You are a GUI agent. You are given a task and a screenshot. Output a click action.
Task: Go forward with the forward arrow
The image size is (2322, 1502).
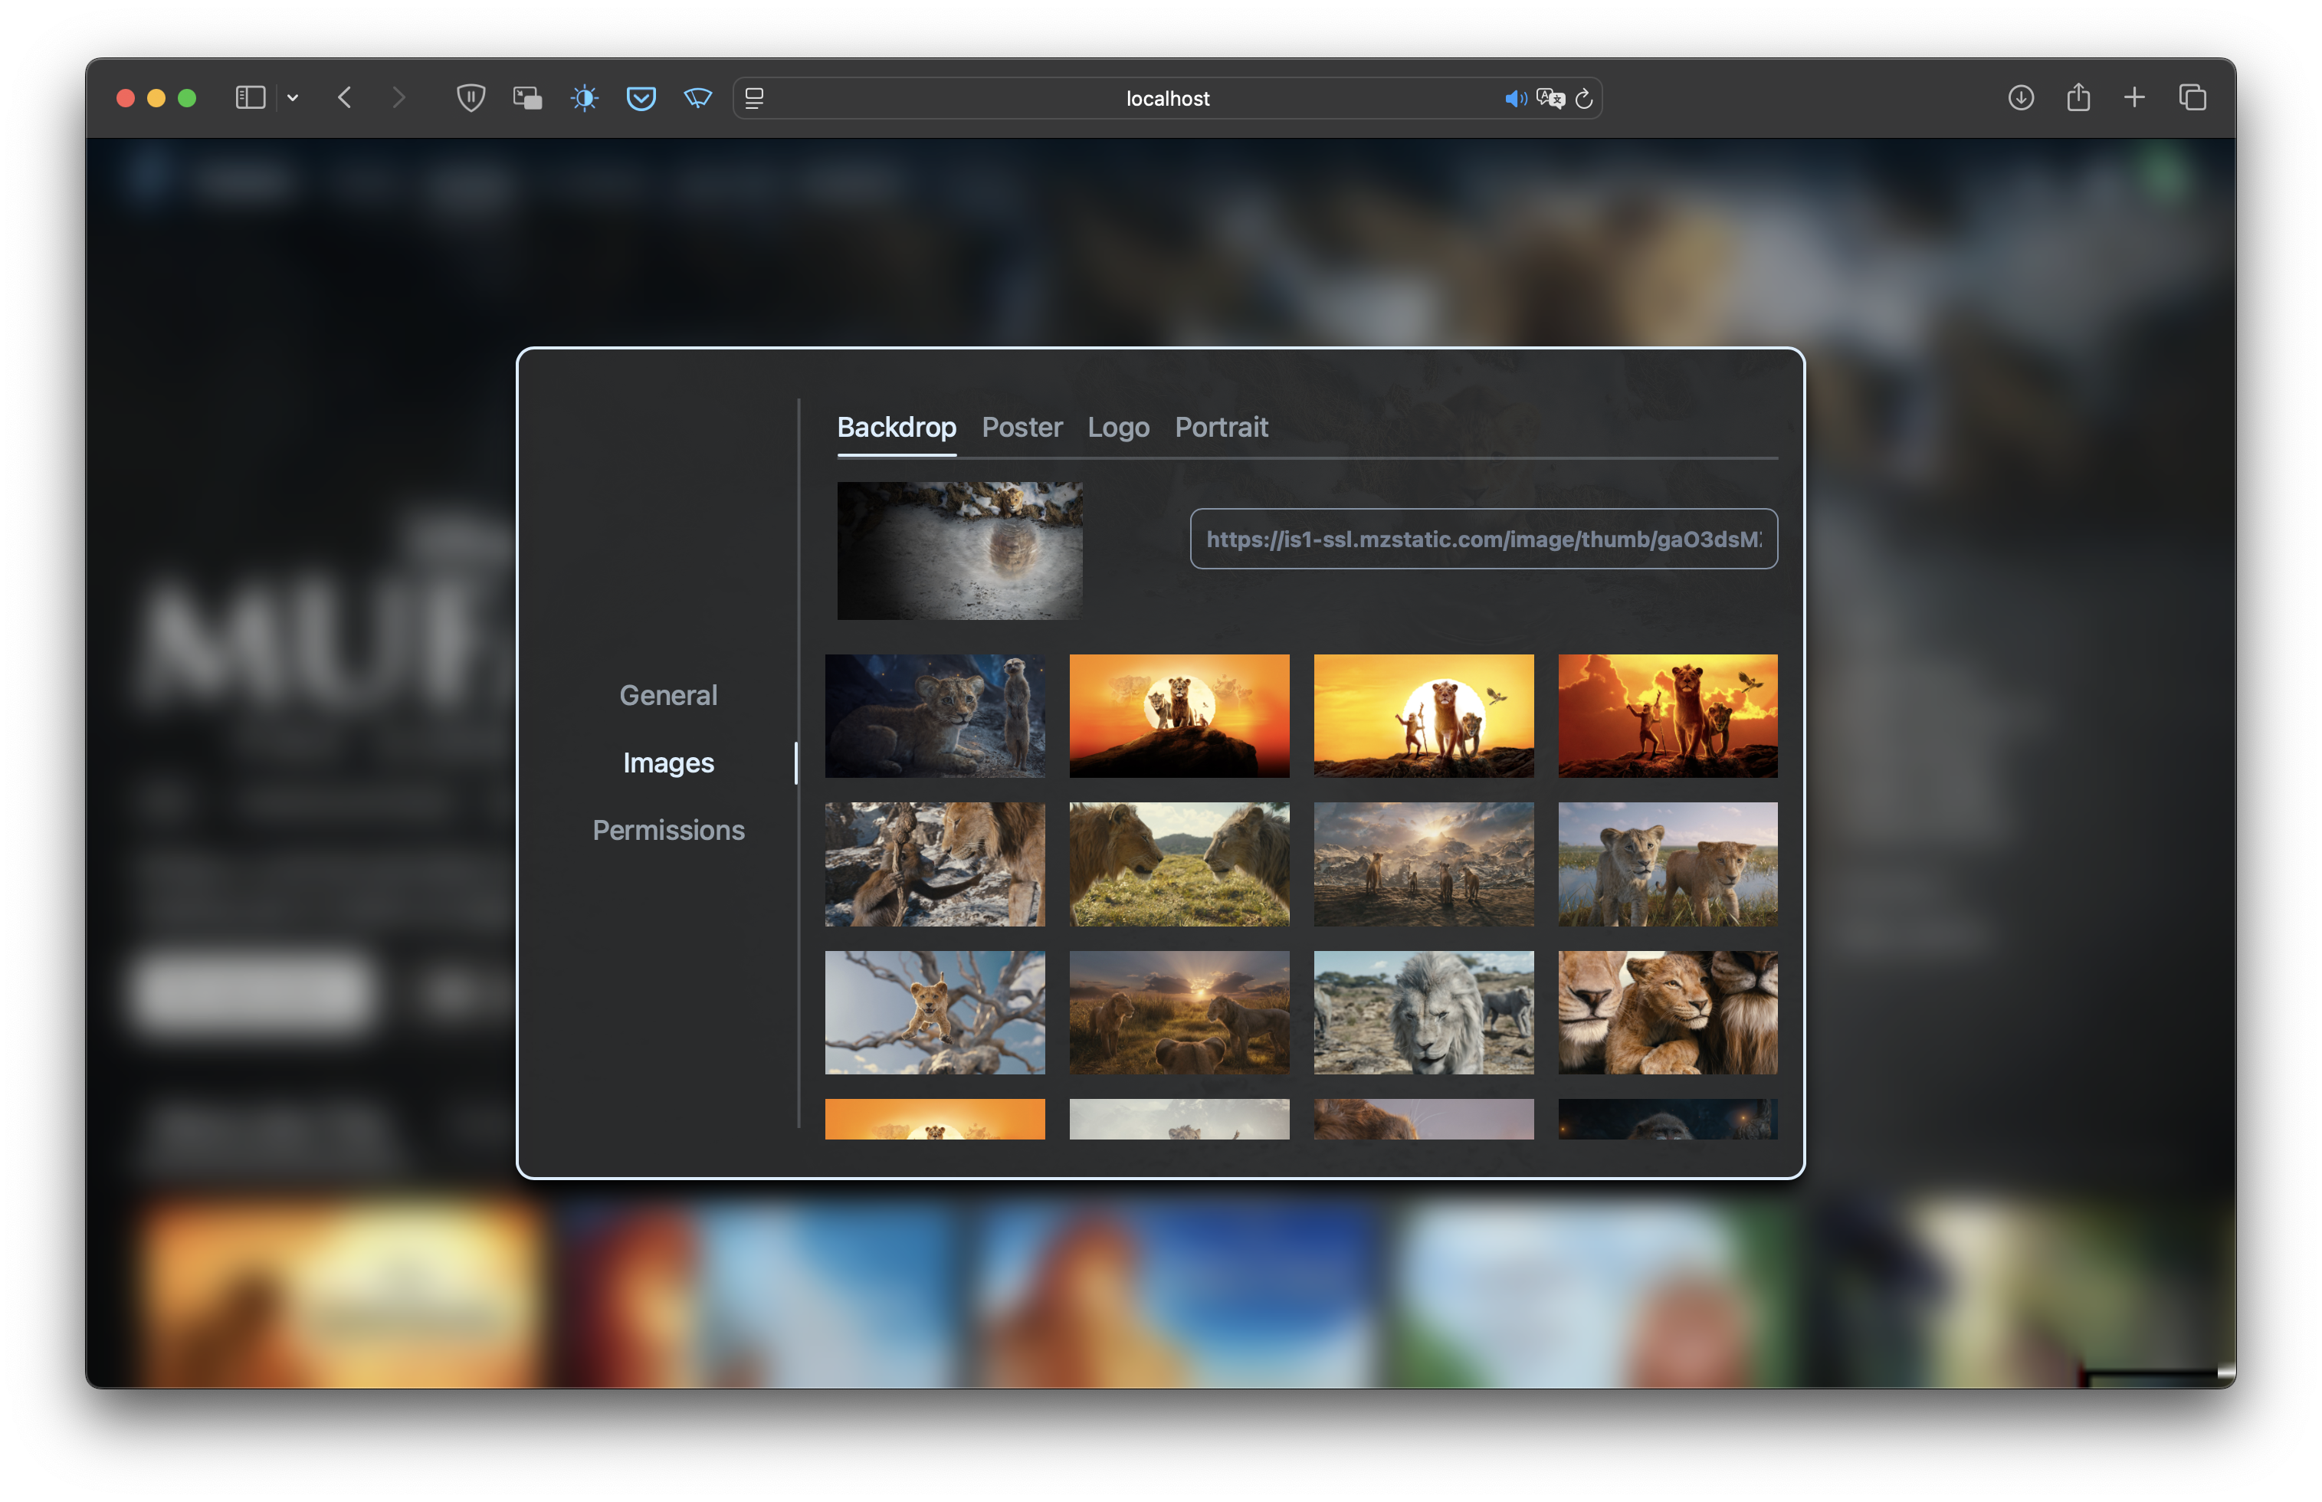(x=398, y=97)
